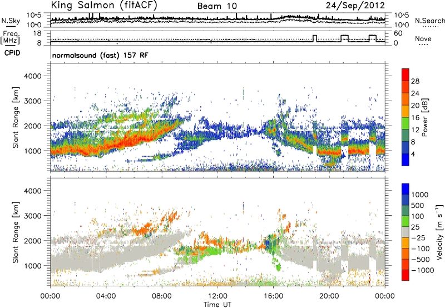
Task: Select the "CPID" row label
Action: coord(12,53)
